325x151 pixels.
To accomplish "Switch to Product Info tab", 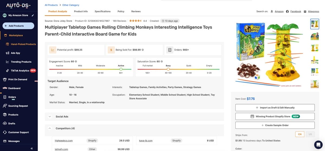I will (81, 11).
